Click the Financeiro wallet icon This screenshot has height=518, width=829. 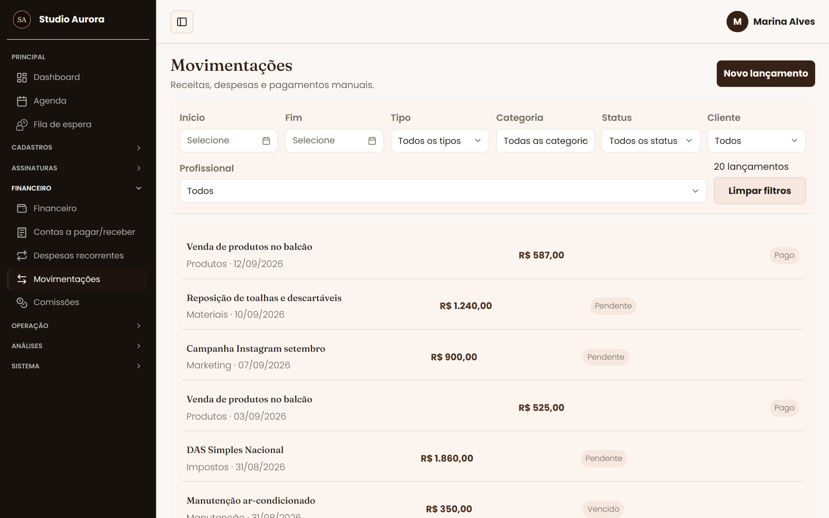click(22, 208)
